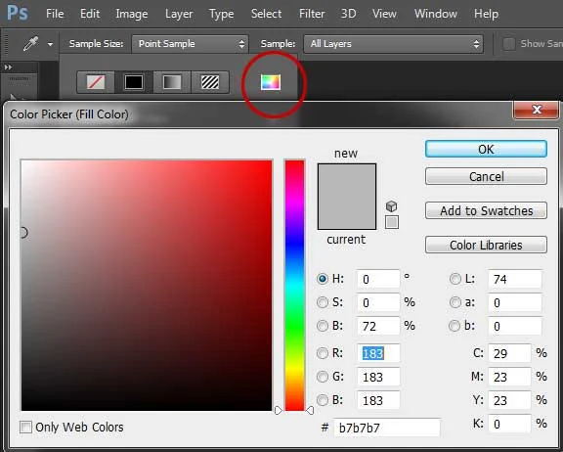Open the Window menu
The image size is (563, 452).
[x=436, y=14]
